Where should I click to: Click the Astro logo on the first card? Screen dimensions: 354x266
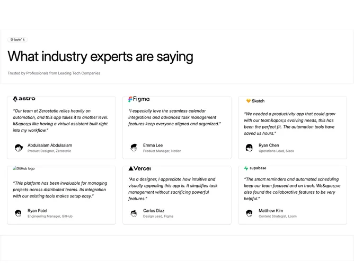[24, 99]
